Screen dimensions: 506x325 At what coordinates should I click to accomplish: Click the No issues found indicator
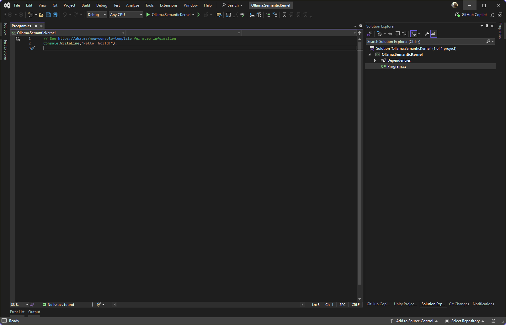tap(58, 305)
